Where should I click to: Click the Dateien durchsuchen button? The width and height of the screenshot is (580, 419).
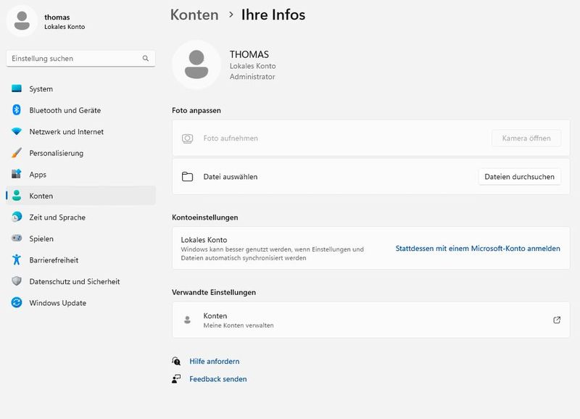[x=519, y=176]
